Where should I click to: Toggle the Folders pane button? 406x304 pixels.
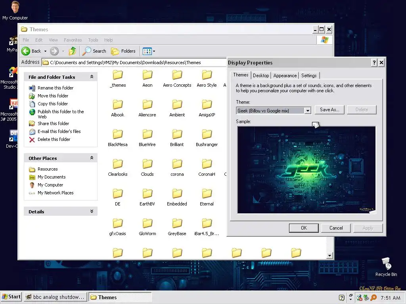(x=123, y=51)
